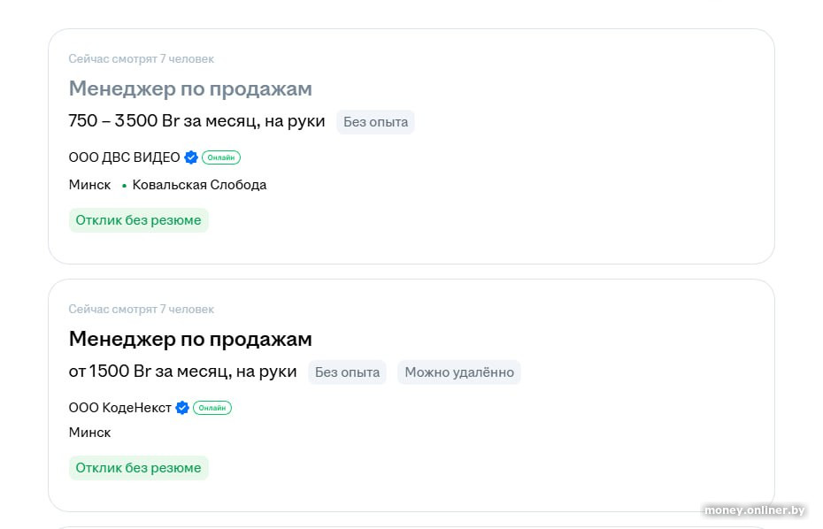The height and width of the screenshot is (529, 823).
Task: Click the verified checkmark beside ООО КодеНекст
Action: tap(182, 408)
